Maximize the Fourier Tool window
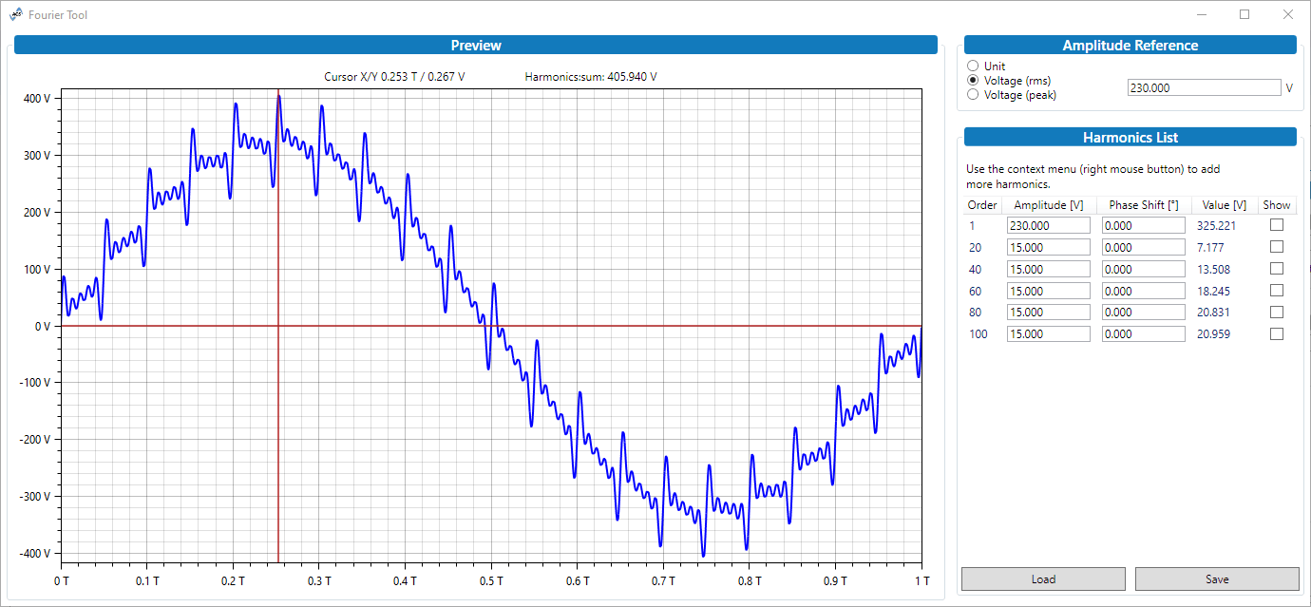 click(x=1244, y=14)
